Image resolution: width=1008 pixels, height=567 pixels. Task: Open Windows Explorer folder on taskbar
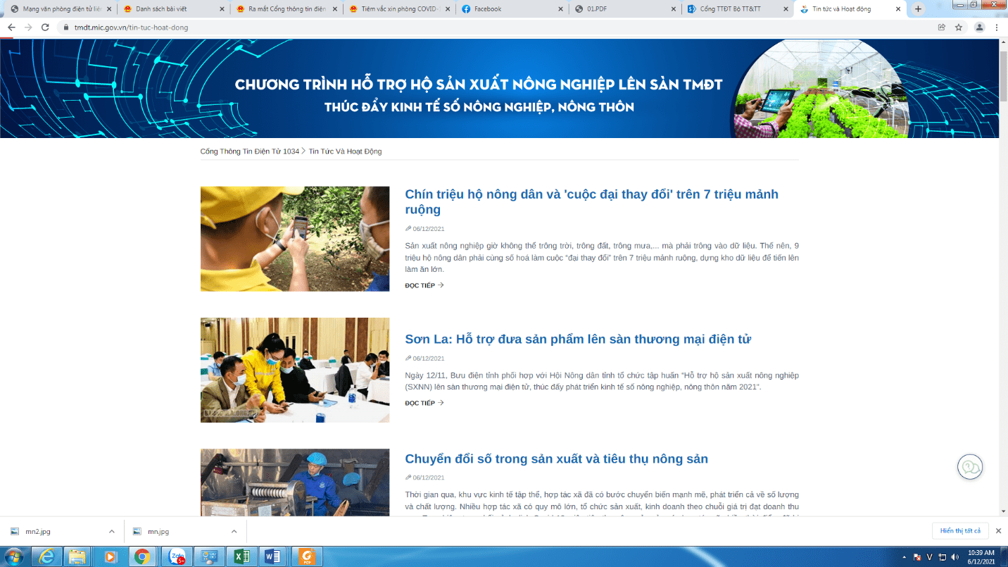77,556
